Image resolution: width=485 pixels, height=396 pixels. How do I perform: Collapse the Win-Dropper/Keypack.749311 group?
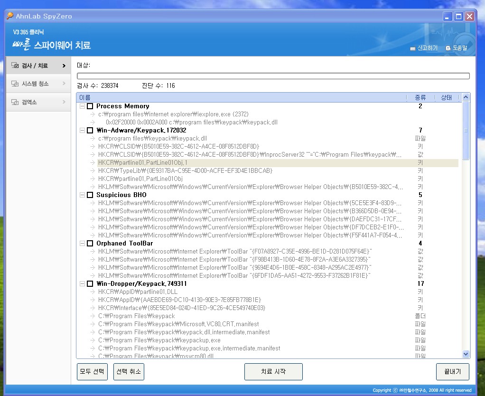[x=82, y=283]
